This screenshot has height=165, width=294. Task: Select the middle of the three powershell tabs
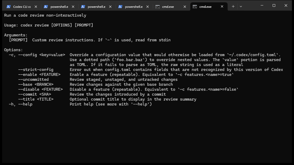coord(96,6)
